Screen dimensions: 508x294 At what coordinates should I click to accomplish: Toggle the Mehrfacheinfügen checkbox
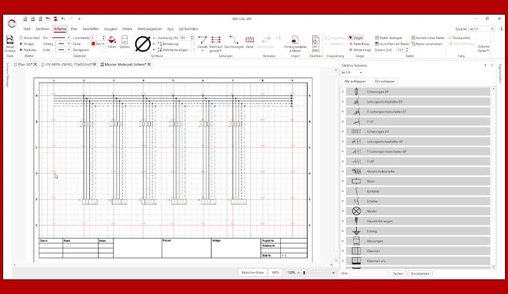(x=192, y=50)
